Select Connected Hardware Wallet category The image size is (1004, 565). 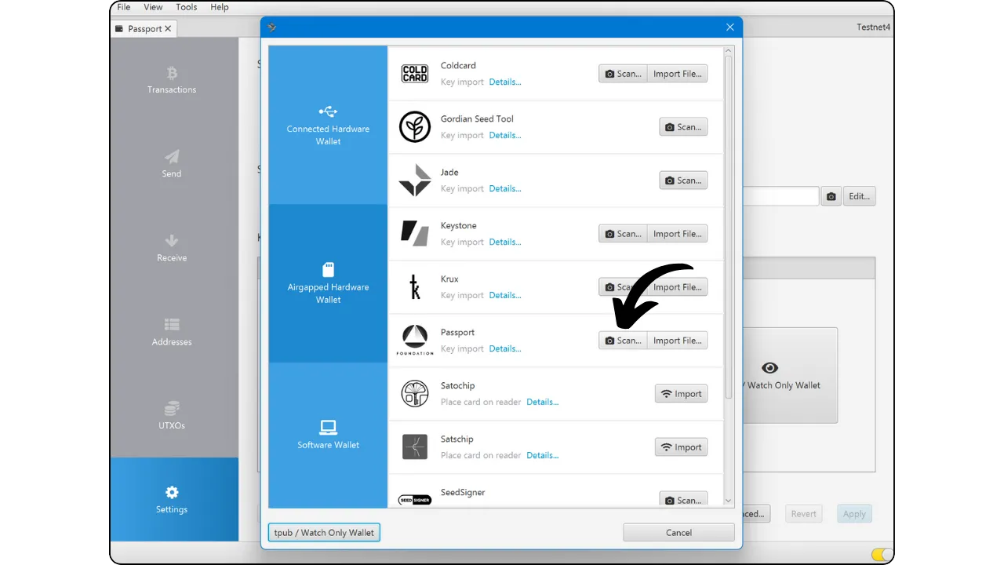(328, 126)
